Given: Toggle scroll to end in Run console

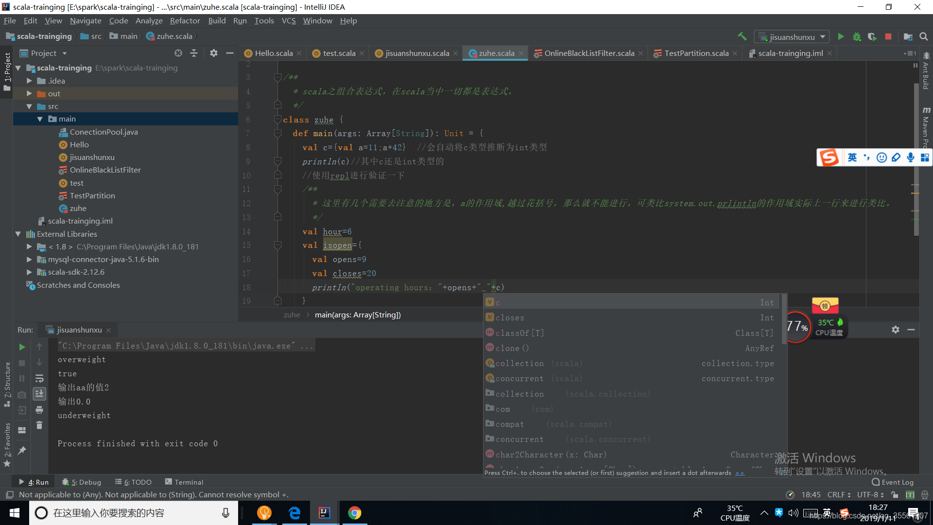Looking at the screenshot, I should (x=39, y=394).
